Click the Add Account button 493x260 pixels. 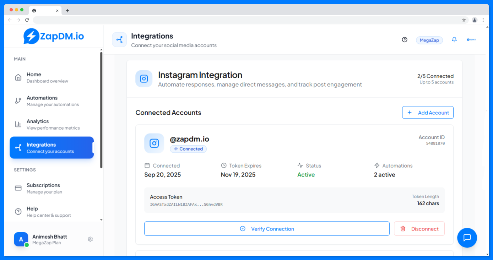[428, 113]
